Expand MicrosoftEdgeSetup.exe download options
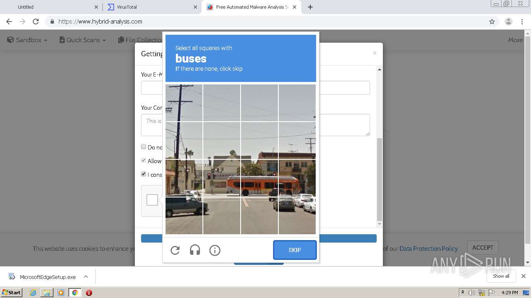This screenshot has width=531, height=298. 86,276
